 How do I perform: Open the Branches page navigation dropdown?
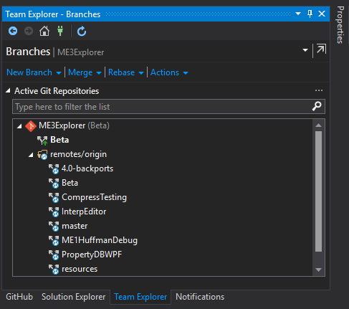point(305,50)
